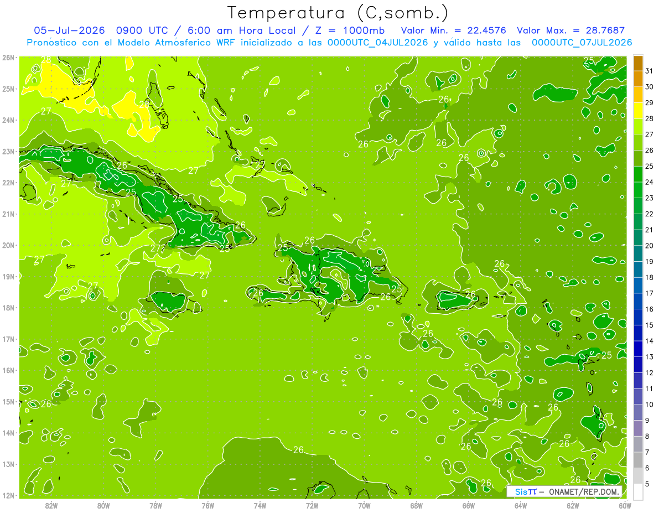Click longitude axis label "62W"
This screenshot has height=513, width=664.
[573, 505]
